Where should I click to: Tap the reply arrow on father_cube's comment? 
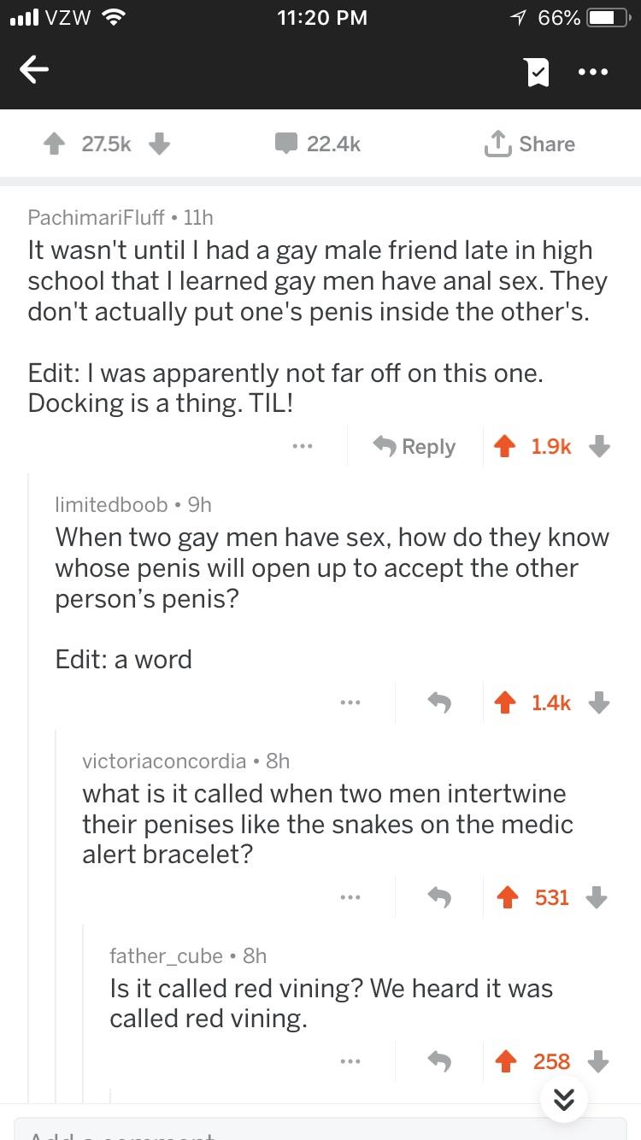(438, 1061)
